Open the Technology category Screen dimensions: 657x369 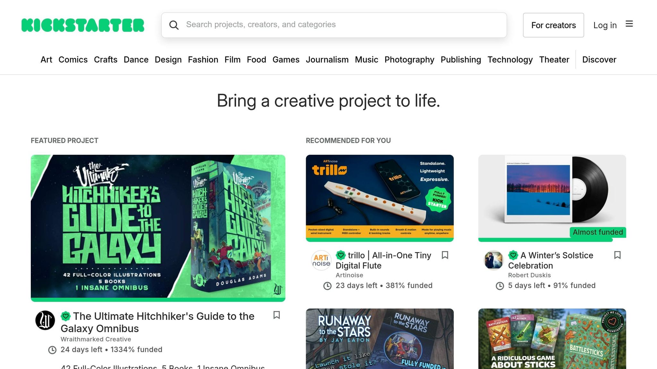pyautogui.click(x=510, y=60)
